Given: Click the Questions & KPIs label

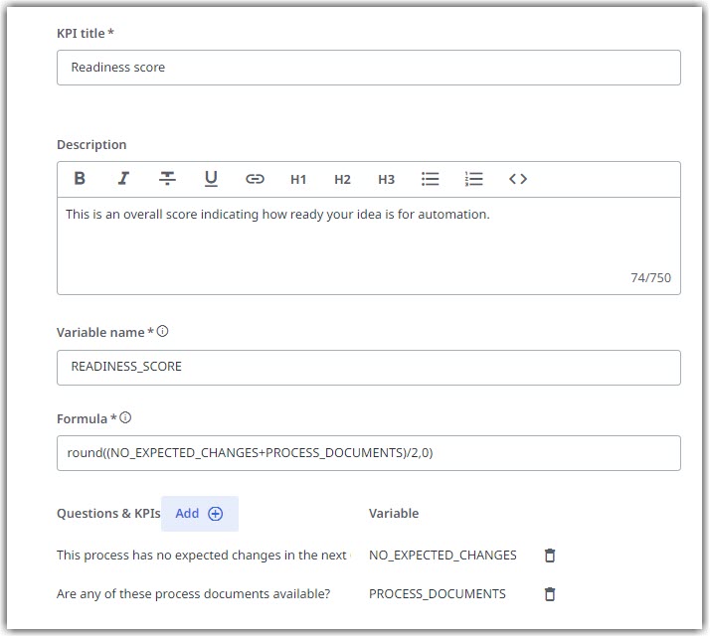Looking at the screenshot, I should (x=108, y=514).
